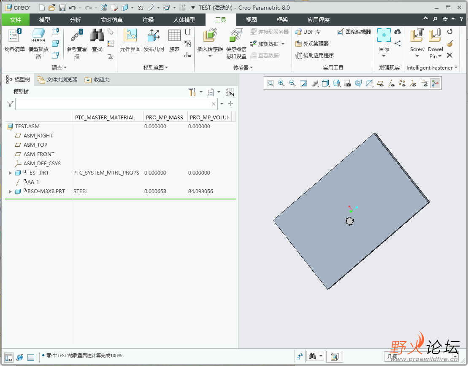The height and width of the screenshot is (366, 468).
Task: Open the Intelligent Fastener group dropdown
Action: [x=432, y=68]
